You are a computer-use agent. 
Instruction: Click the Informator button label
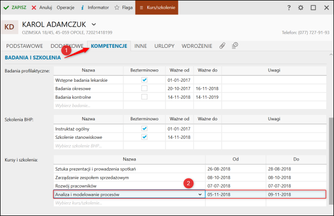pyautogui.click(x=98, y=8)
